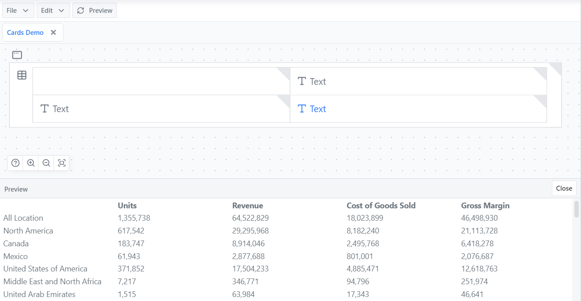This screenshot has height=301, width=581.
Task: Click the empty top-left table cell
Action: pyautogui.click(x=154, y=81)
